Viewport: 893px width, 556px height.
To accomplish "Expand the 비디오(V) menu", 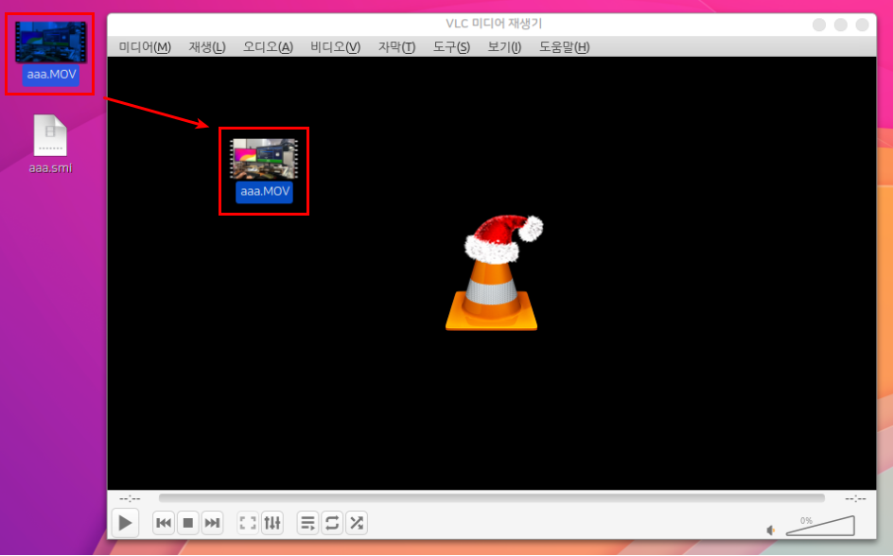I will (336, 47).
